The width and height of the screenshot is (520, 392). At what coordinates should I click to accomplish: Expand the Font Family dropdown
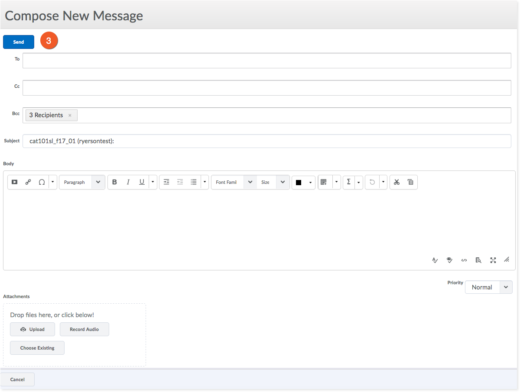pyautogui.click(x=234, y=182)
